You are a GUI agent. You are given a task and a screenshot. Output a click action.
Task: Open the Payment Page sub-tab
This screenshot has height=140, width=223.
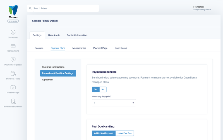100,48
